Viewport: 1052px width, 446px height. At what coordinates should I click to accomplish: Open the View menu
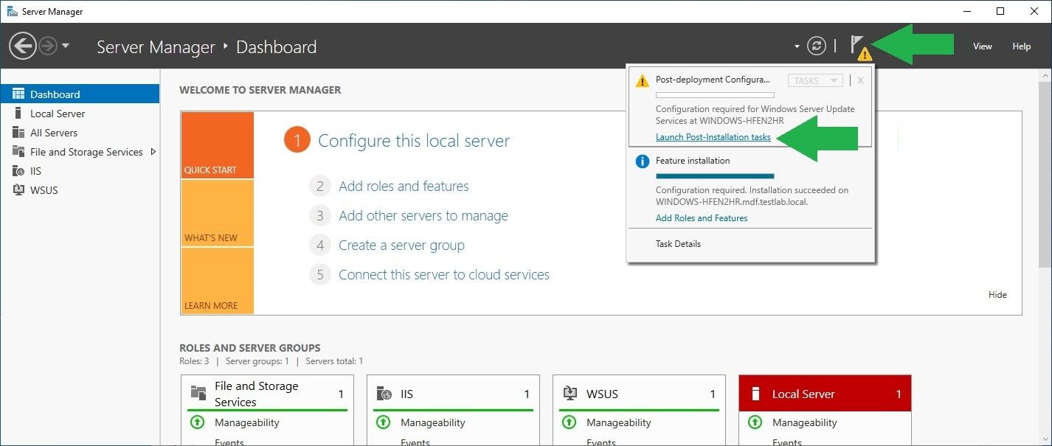point(982,46)
